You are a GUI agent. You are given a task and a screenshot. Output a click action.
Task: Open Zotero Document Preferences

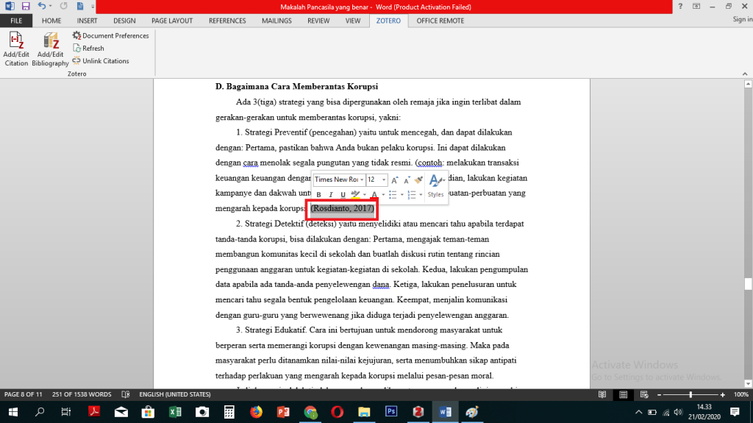110,35
